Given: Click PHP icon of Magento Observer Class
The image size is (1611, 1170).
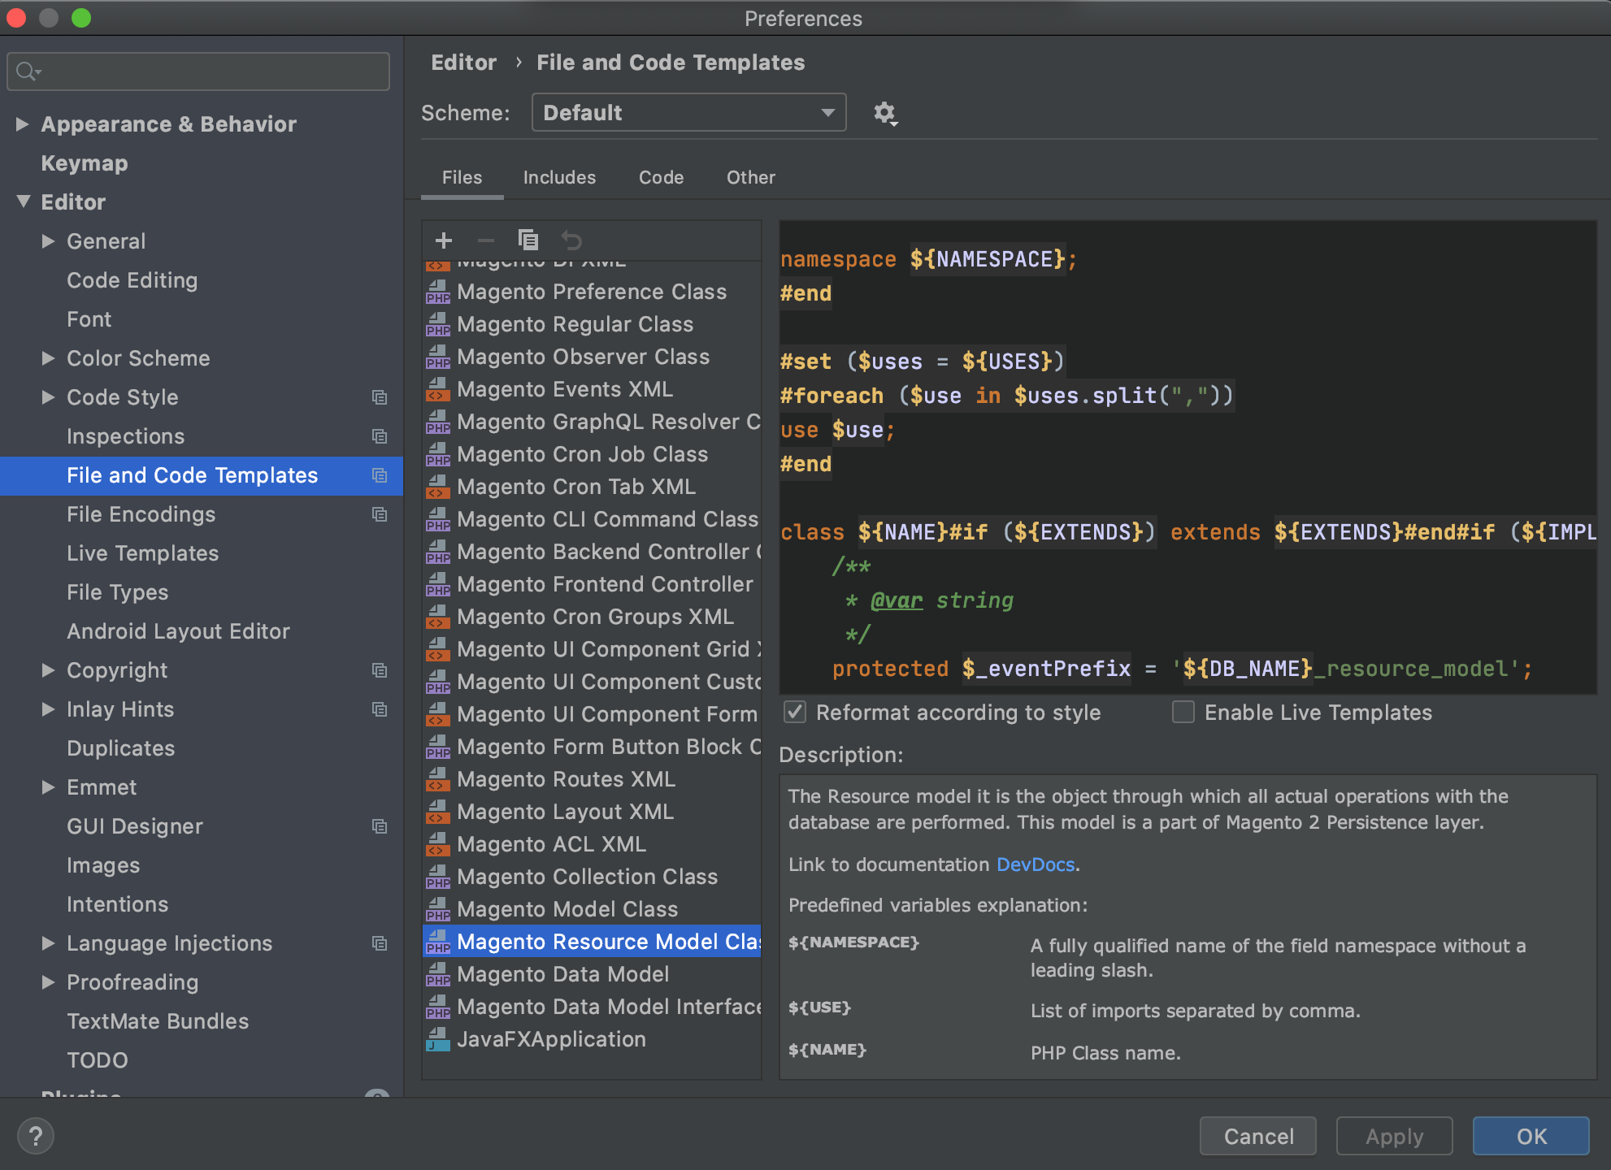Looking at the screenshot, I should pyautogui.click(x=438, y=357).
